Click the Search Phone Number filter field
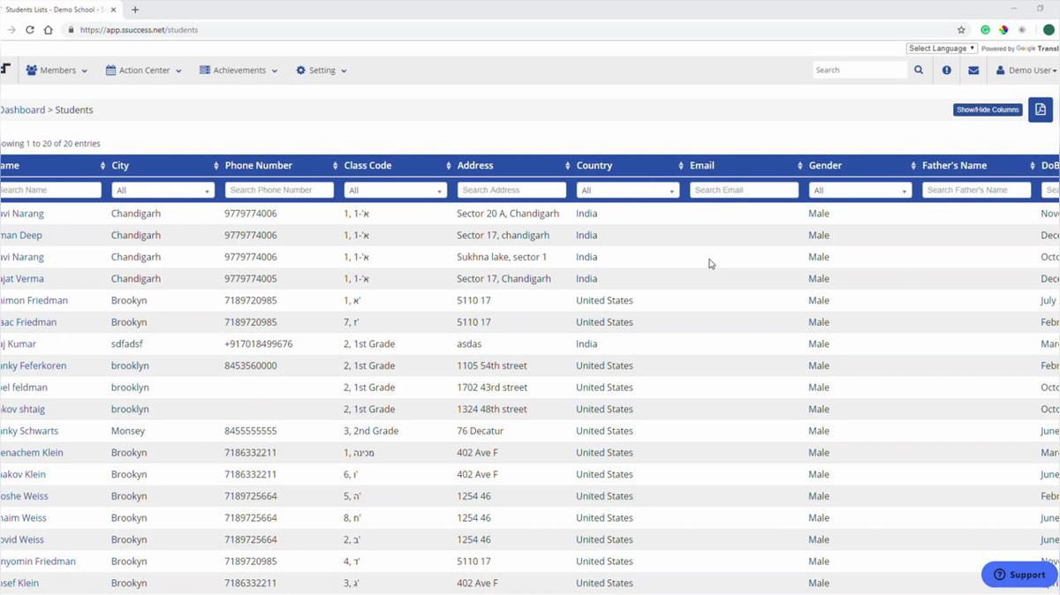This screenshot has height=595, width=1060. tap(279, 190)
